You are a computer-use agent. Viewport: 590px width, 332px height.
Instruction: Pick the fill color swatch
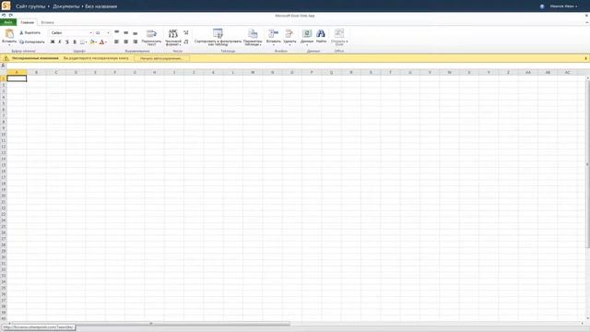[92, 41]
